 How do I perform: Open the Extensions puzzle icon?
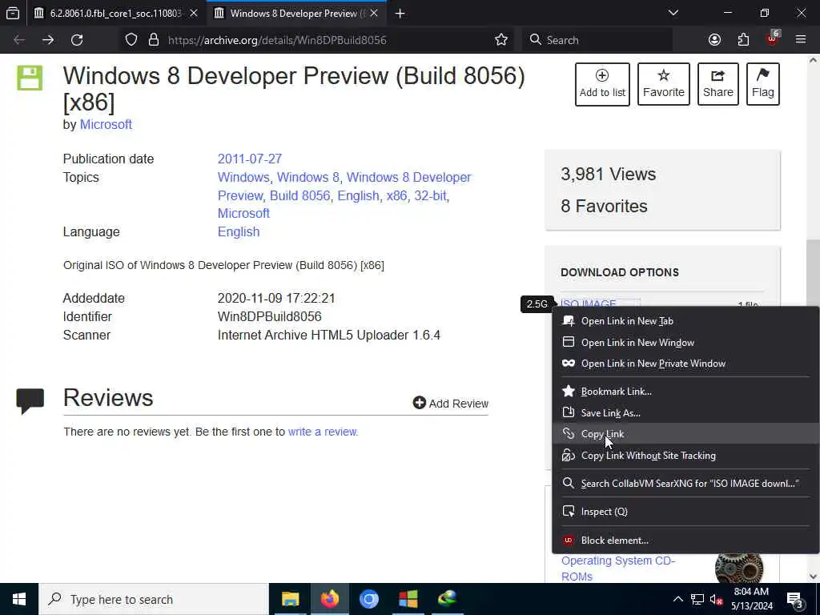[743, 40]
